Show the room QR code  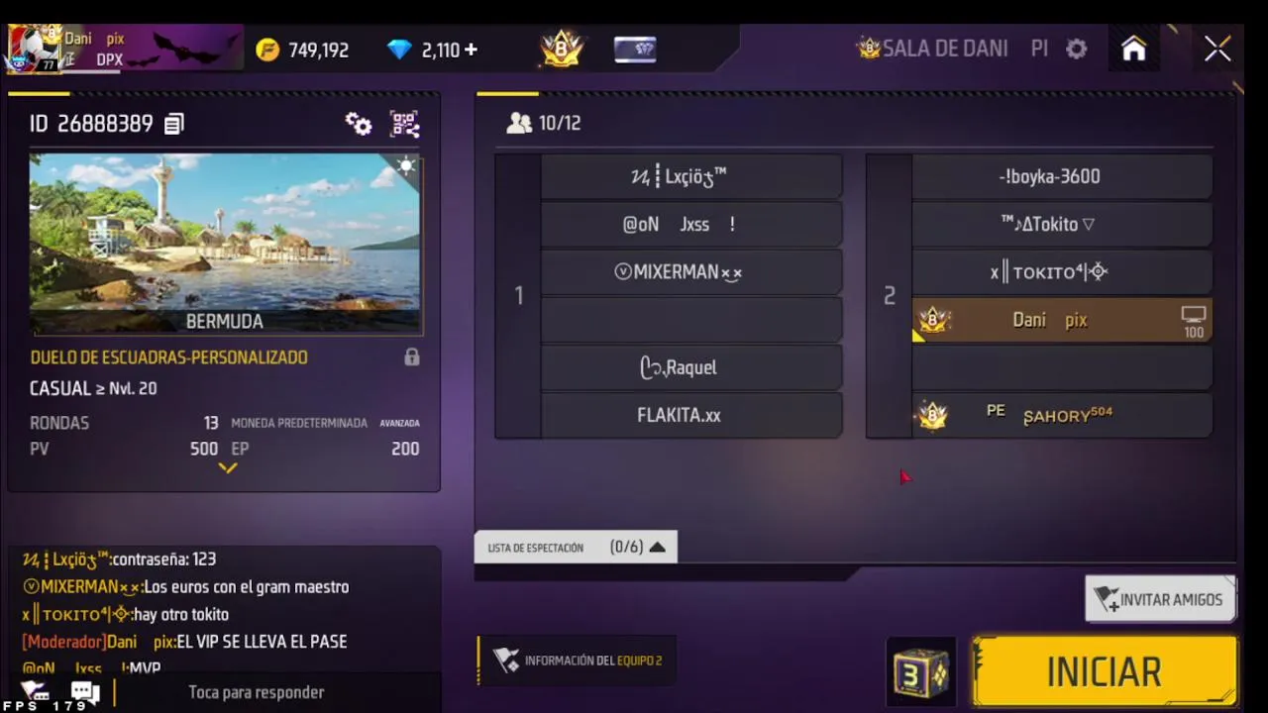coord(404,124)
